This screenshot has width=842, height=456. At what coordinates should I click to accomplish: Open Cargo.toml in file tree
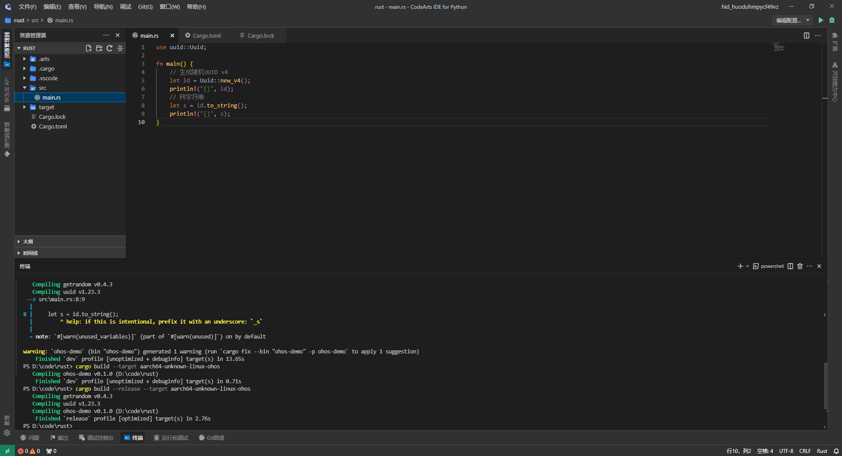[x=70, y=126]
